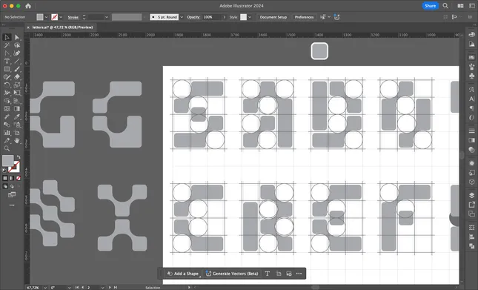Set paint mode to None
478x290 pixels.
[19, 178]
